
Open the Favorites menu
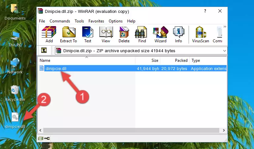pyautogui.click(x=96, y=21)
